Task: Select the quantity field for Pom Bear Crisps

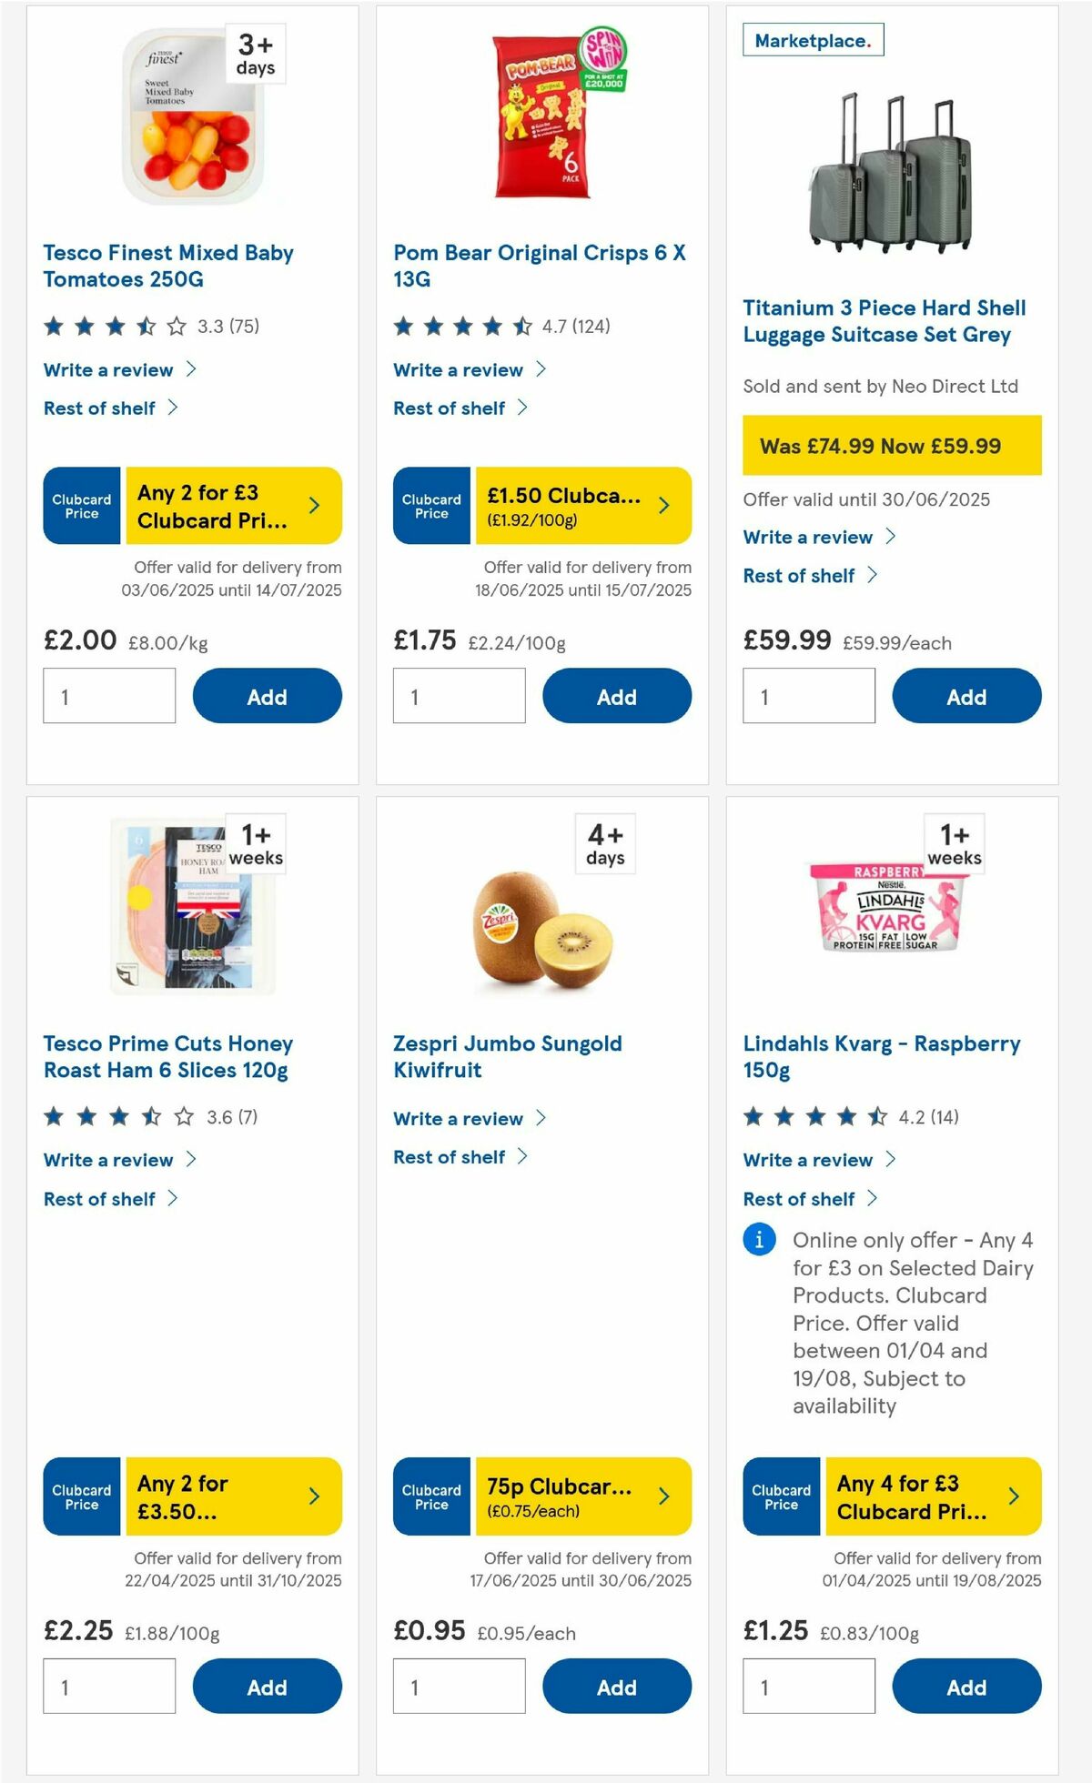Action: point(460,695)
